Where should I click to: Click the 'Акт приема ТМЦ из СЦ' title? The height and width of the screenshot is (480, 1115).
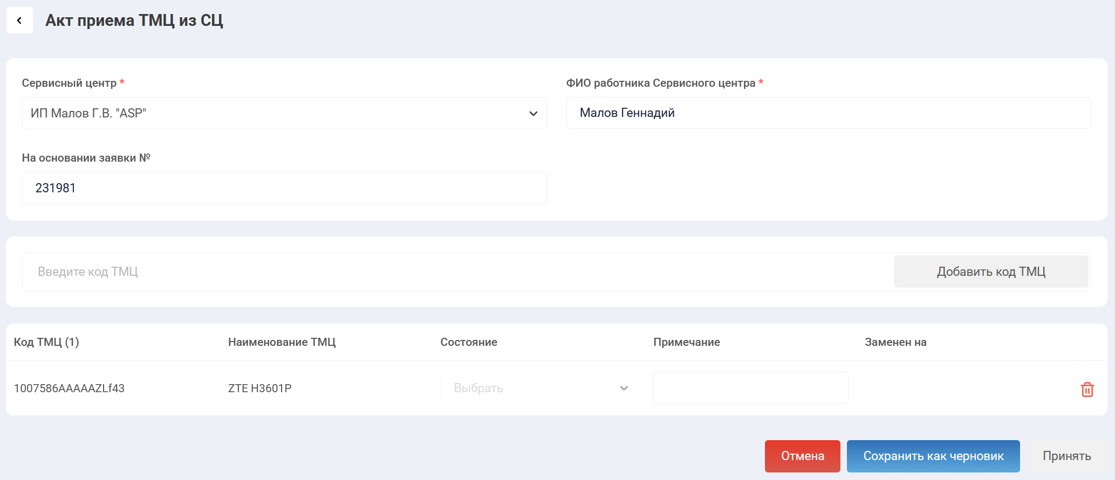pyautogui.click(x=134, y=20)
